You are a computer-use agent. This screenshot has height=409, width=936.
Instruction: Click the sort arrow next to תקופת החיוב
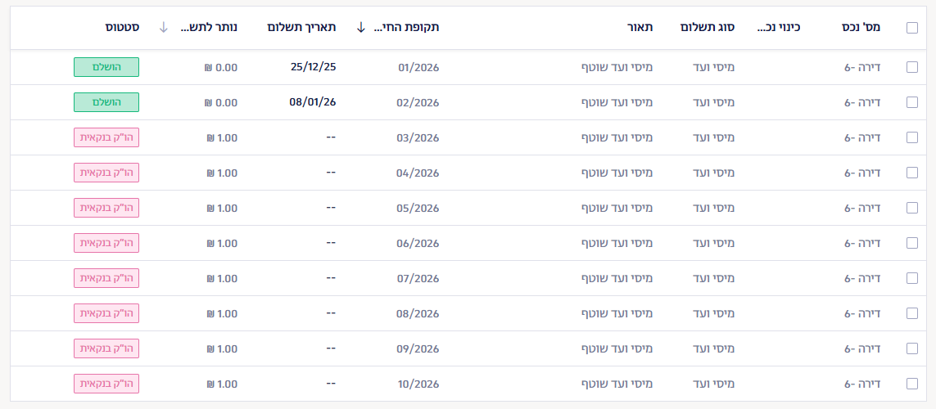click(x=361, y=27)
